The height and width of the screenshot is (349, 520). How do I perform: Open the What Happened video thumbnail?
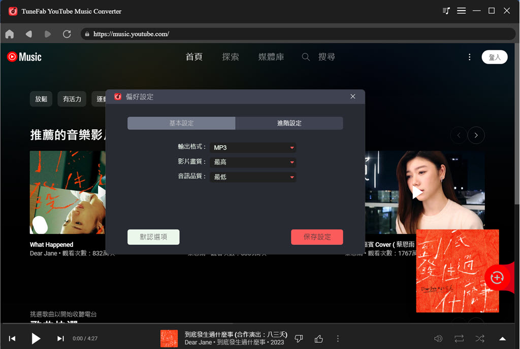[68, 192]
